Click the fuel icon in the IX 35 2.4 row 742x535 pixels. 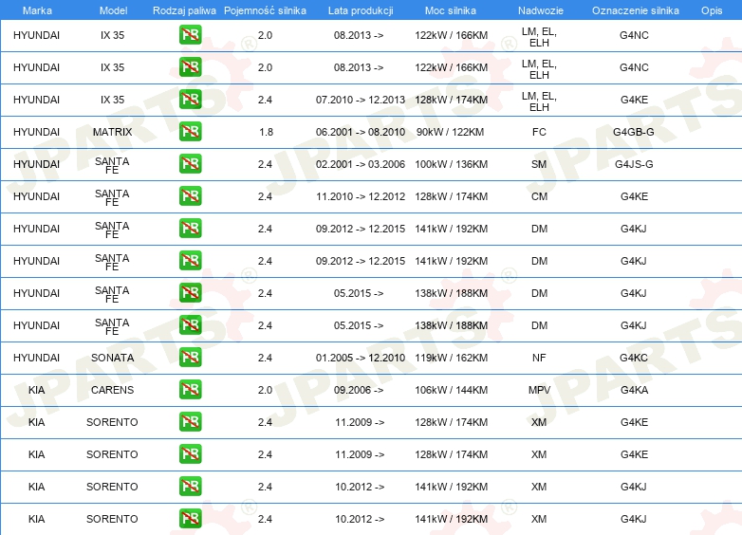coord(190,100)
